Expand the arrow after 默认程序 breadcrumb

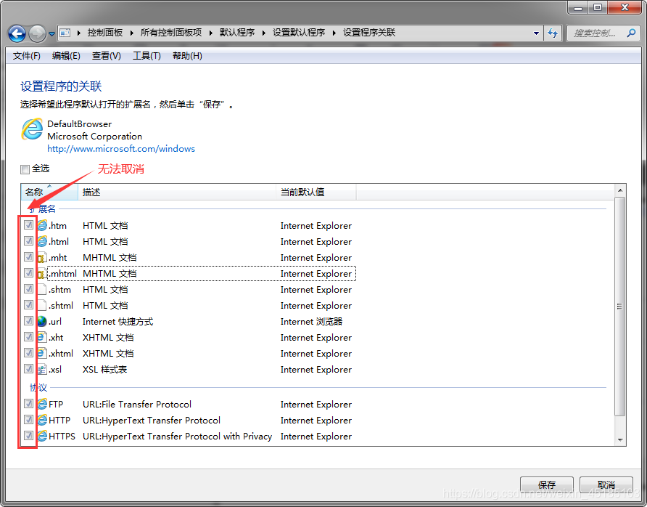click(264, 33)
